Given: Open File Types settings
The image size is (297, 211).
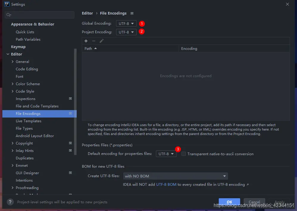Looking at the screenshot, I should (24, 128).
